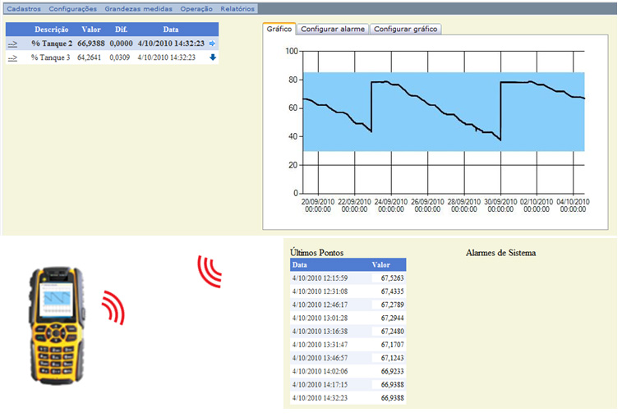Switch to the Gráfico tab
The image size is (622, 417).
[279, 29]
